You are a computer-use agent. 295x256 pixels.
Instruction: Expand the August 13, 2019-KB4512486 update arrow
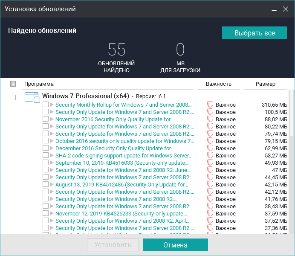click(52, 184)
